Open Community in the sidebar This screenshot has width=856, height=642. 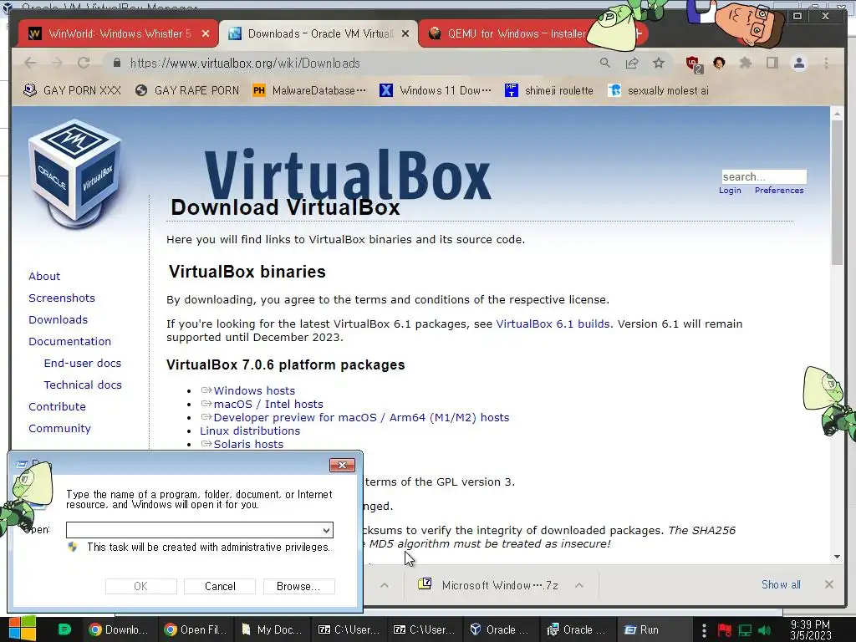click(59, 429)
